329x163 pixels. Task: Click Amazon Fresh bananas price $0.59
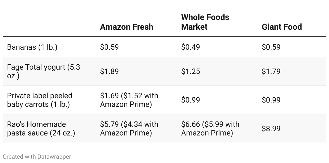109,47
